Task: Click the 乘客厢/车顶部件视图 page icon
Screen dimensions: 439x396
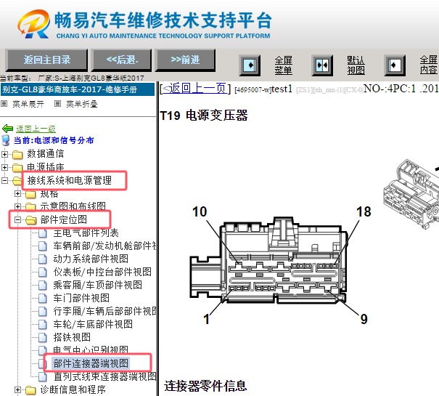Action: point(43,286)
